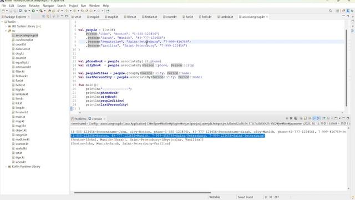Screen dimensions: 355x200
Task: Click the Open Perspective icon at top right
Action: click(338, 11)
